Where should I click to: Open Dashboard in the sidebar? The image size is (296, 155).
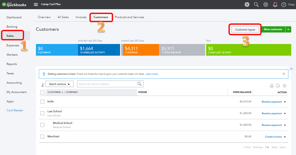coord(14,17)
